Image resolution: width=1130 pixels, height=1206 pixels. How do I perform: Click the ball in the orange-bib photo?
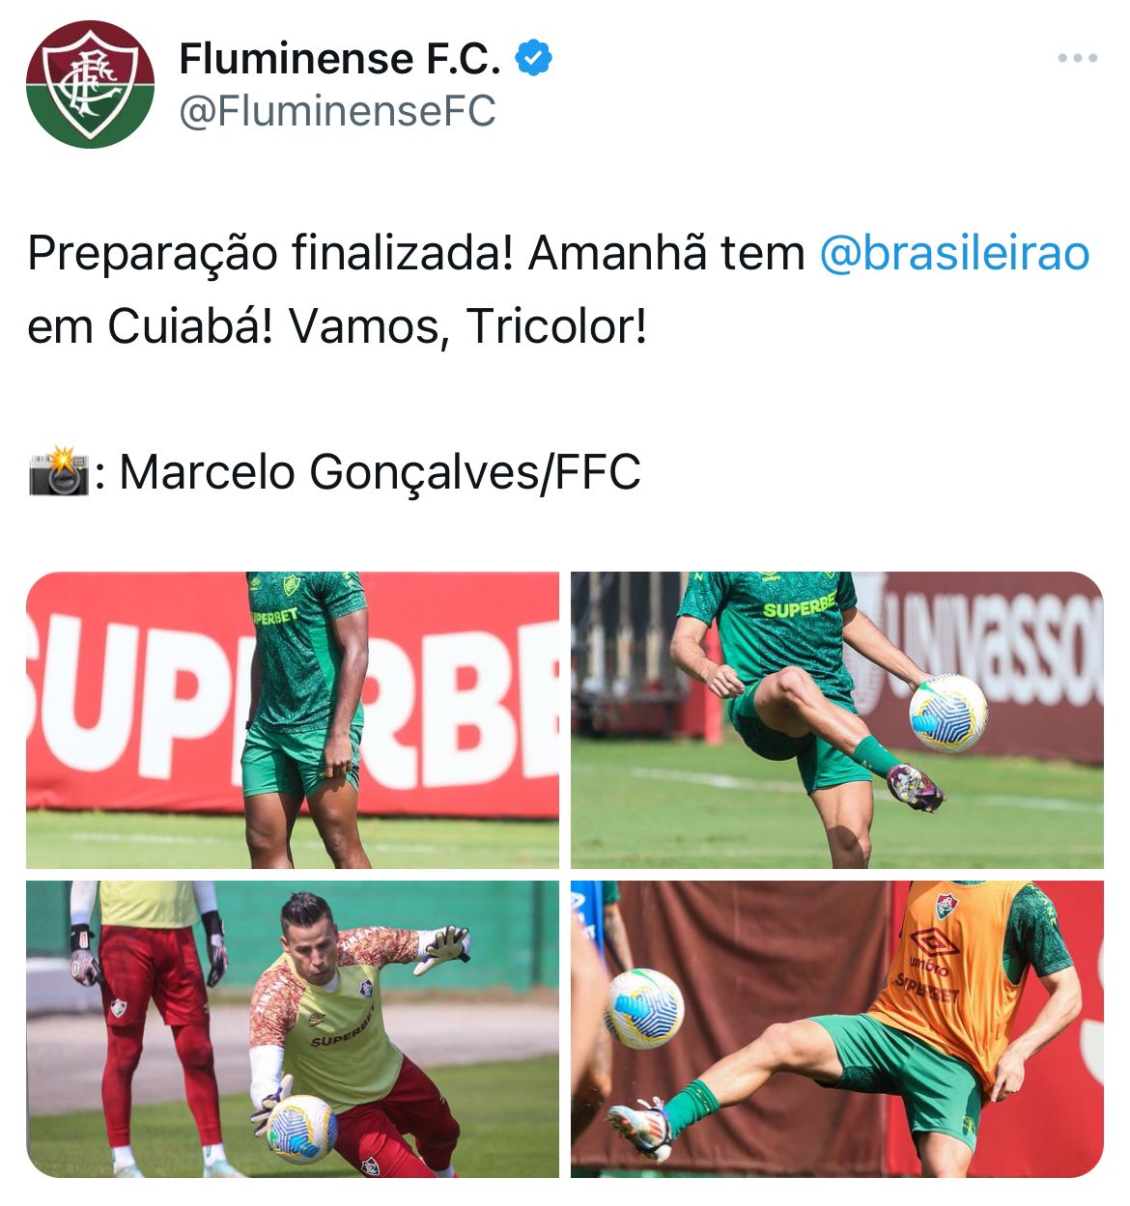coord(644,1008)
